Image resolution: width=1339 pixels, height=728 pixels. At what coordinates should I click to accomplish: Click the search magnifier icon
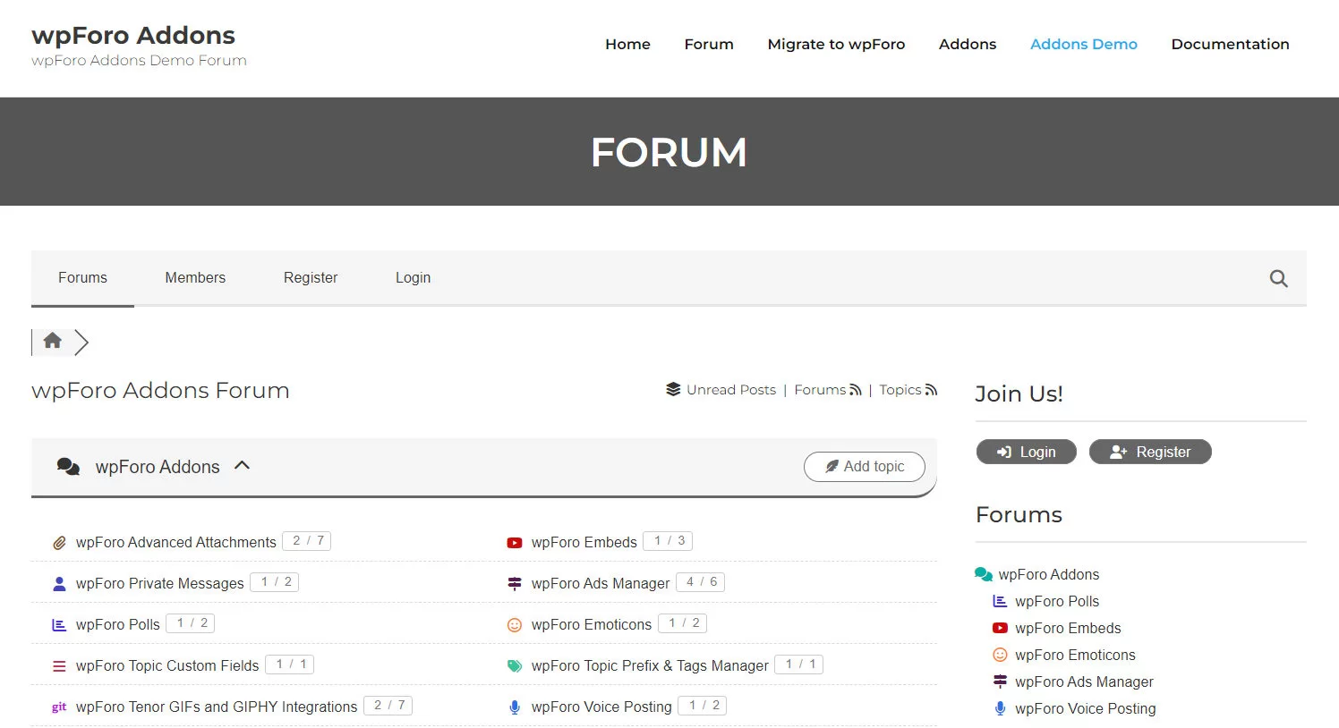(1278, 278)
